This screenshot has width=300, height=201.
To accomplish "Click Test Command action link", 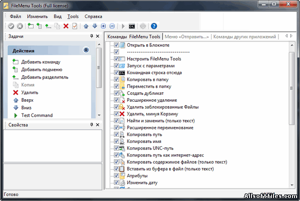I will pyautogui.click(x=37, y=115).
